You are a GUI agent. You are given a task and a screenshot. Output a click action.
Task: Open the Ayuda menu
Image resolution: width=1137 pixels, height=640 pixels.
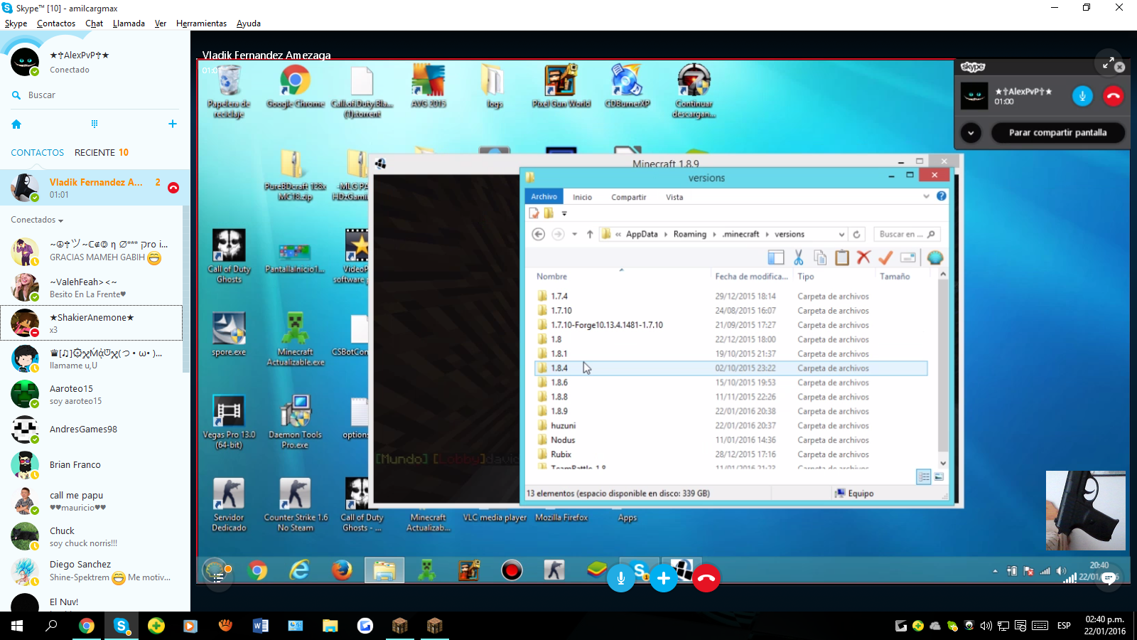[x=249, y=23]
